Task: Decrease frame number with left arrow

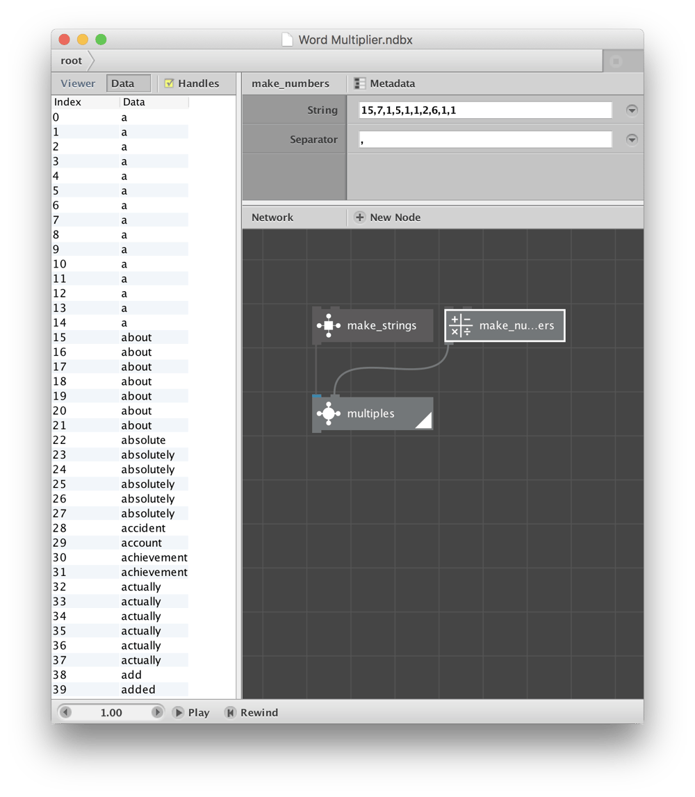Action: 65,713
